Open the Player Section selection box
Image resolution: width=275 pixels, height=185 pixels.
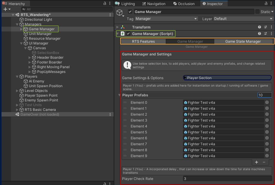pos(227,78)
